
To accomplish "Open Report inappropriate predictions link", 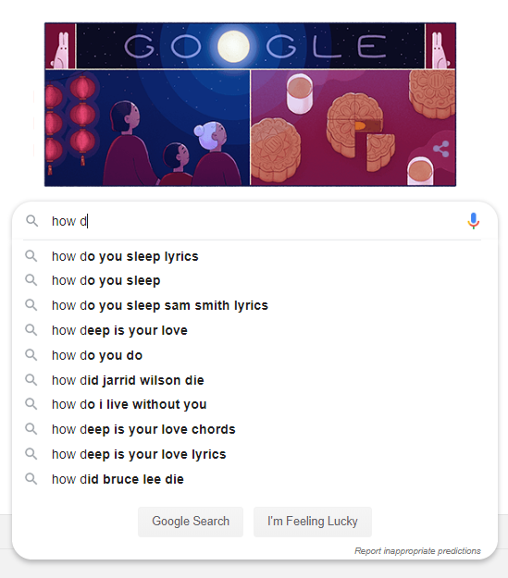I will tap(417, 551).
